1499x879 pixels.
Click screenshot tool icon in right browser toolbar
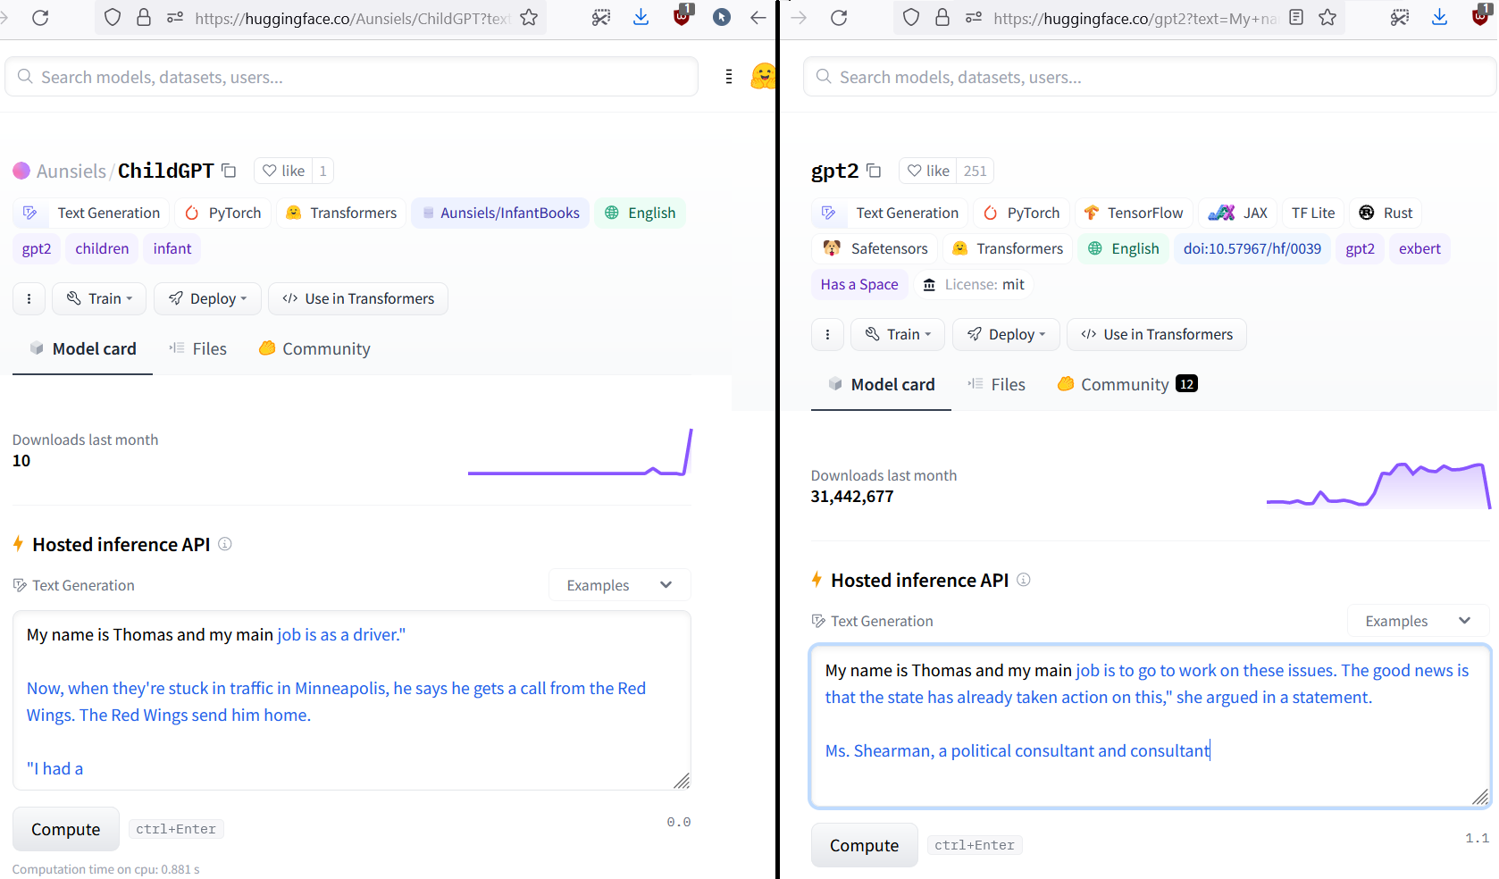coord(1400,17)
